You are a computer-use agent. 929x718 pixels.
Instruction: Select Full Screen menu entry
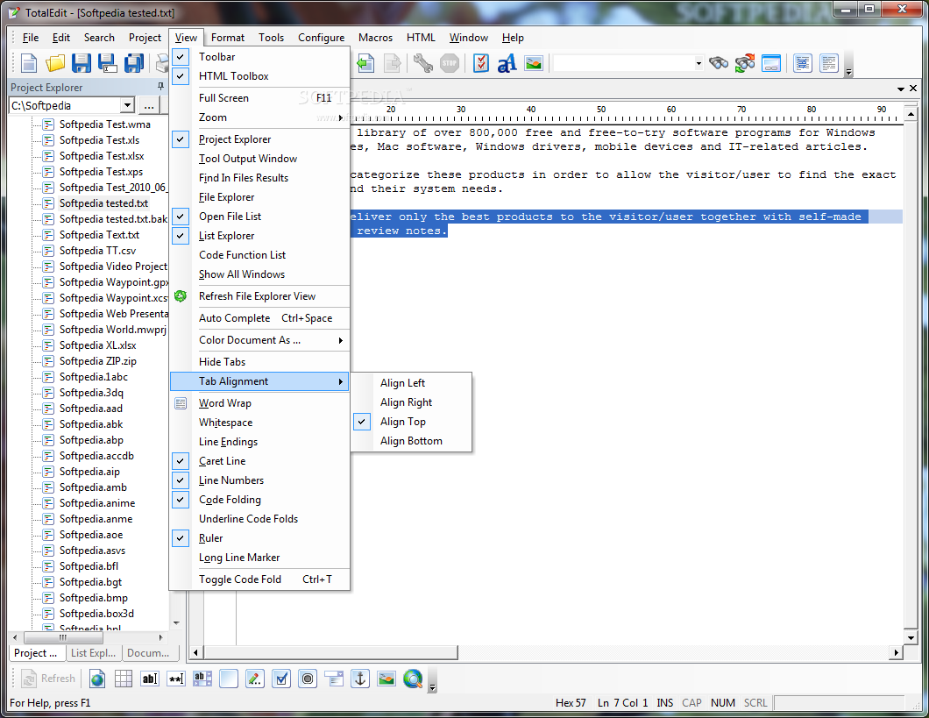click(259, 97)
